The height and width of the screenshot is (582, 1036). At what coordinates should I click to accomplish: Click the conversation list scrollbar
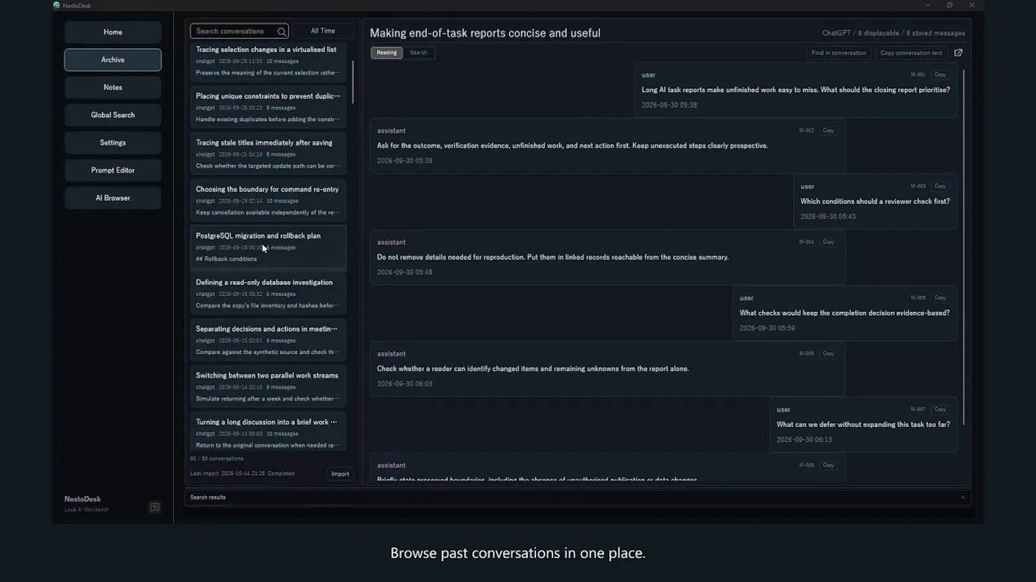pos(353,82)
